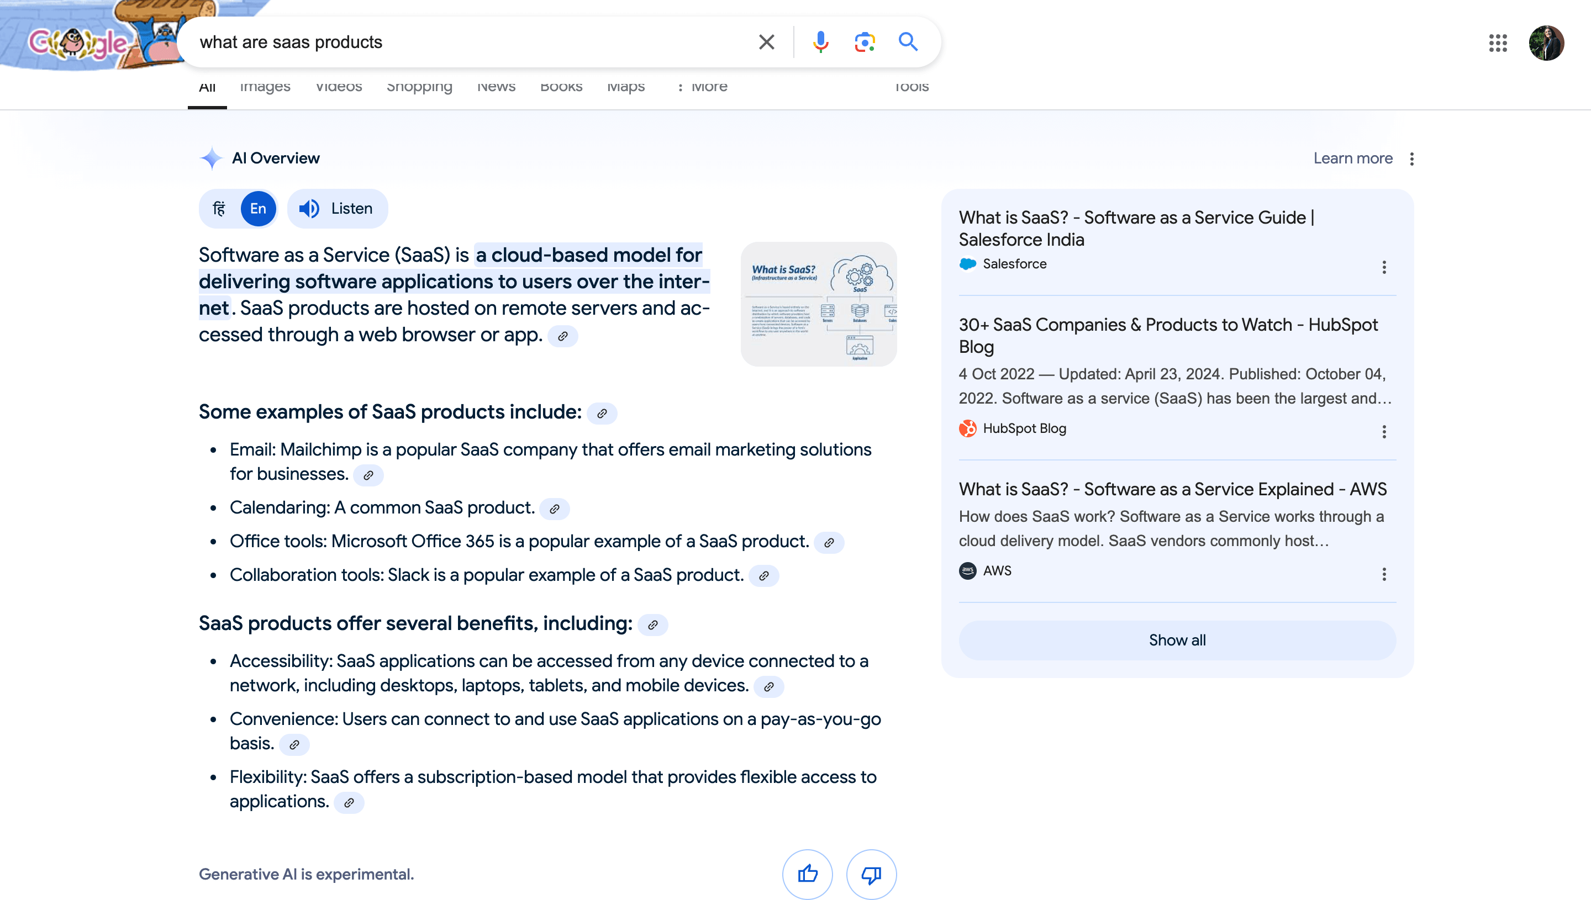The image size is (1591, 900).
Task: Open AWS 'Software as a Service Explained' link
Action: click(x=1172, y=490)
